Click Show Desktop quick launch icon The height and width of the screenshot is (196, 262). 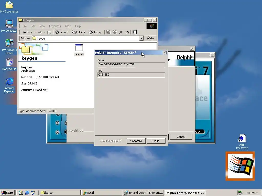21,193
